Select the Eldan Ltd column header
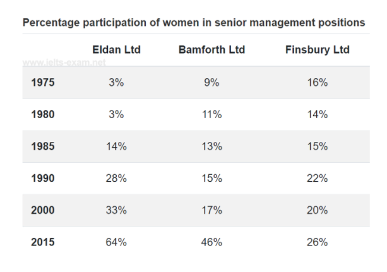The height and width of the screenshot is (272, 387). pos(116,50)
